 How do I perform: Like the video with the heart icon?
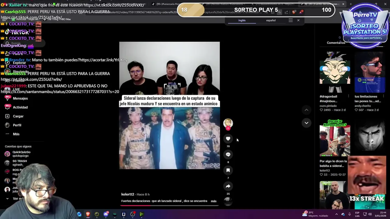point(228,139)
